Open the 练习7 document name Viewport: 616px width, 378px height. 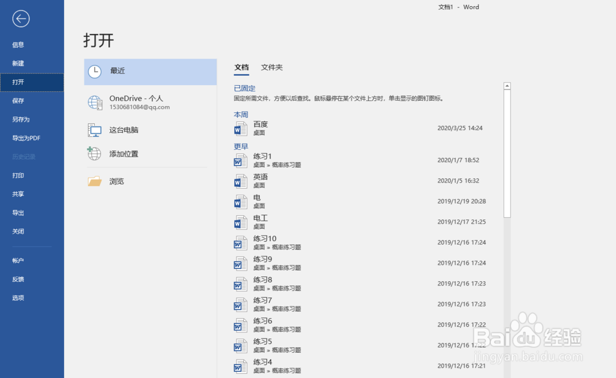[263, 300]
